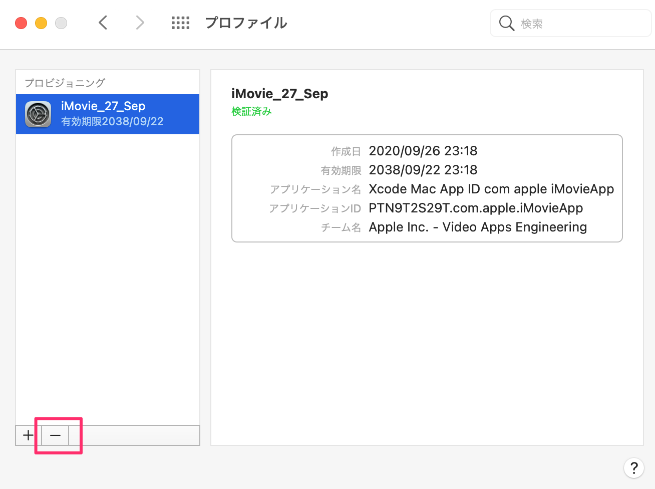Click Apple Inc. - Video Apps Engineering
The image size is (655, 489).
coord(478,227)
